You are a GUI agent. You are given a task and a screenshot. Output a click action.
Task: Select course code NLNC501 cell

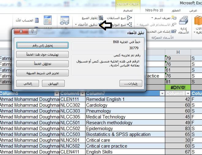[x=73, y=140]
